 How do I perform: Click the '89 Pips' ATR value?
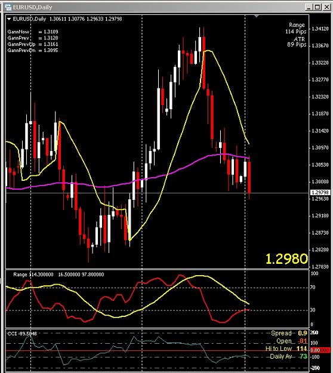pyautogui.click(x=297, y=45)
